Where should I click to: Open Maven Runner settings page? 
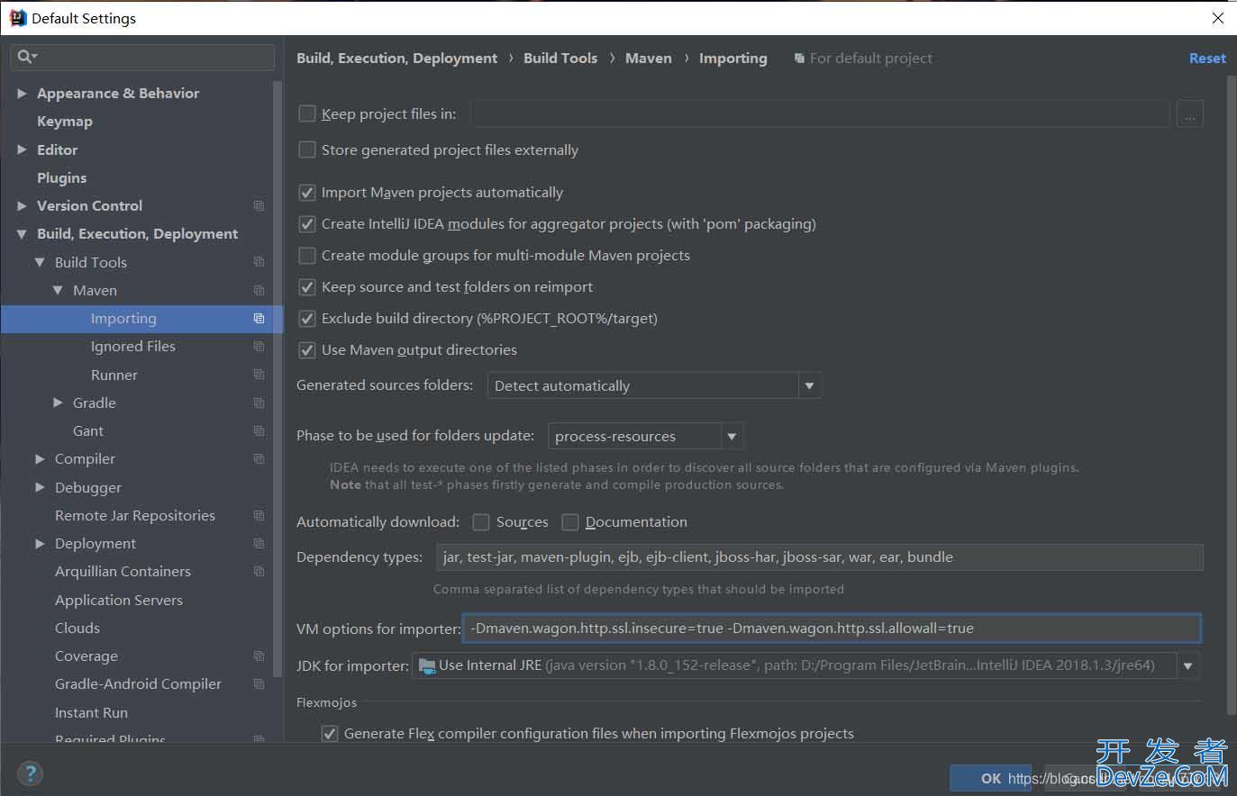coord(114,375)
